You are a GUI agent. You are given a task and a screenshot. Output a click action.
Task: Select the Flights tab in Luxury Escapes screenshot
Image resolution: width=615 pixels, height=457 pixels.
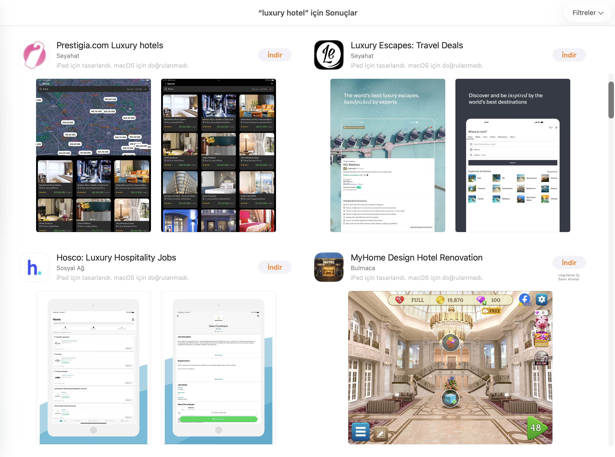tap(478, 137)
